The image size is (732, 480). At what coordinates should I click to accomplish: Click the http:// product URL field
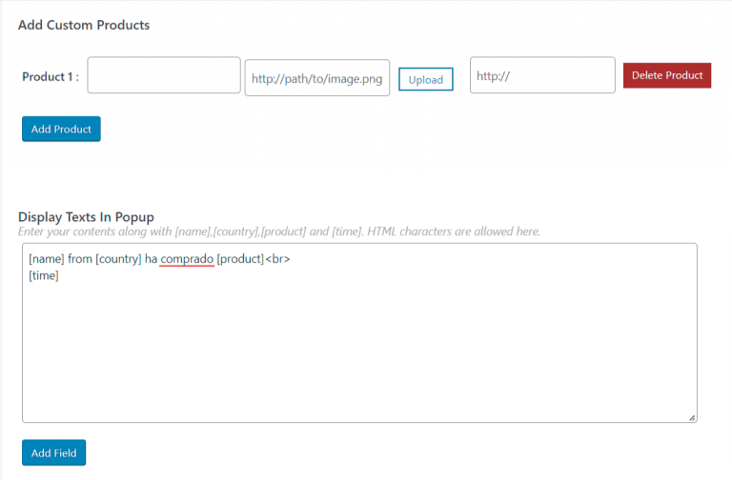click(x=542, y=75)
